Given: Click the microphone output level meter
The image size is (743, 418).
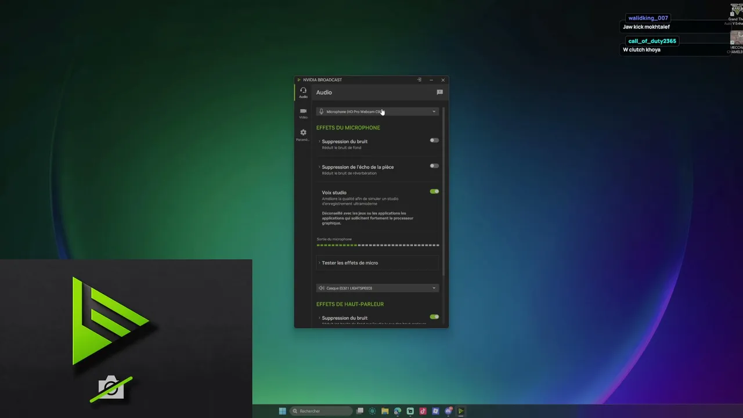Looking at the screenshot, I should click(x=378, y=246).
